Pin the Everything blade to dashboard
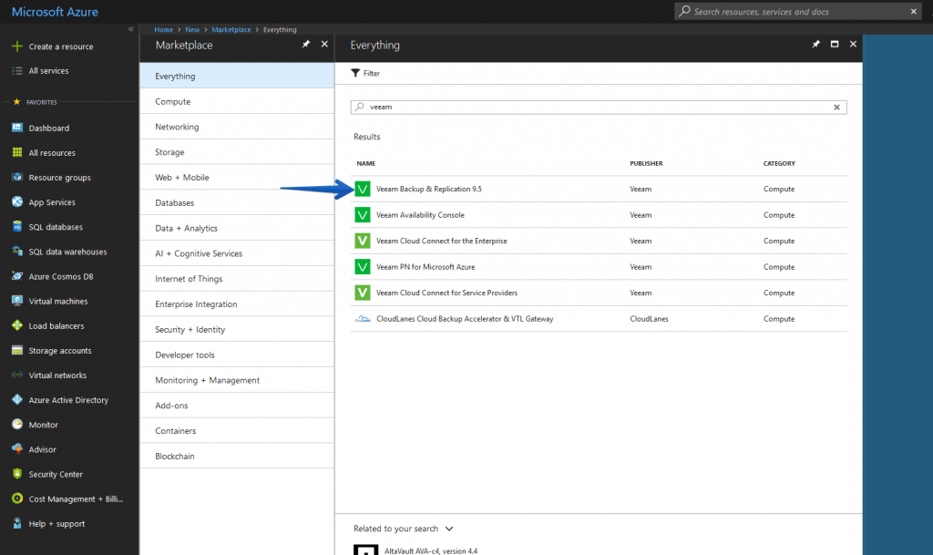The width and height of the screenshot is (933, 555). 815,44
